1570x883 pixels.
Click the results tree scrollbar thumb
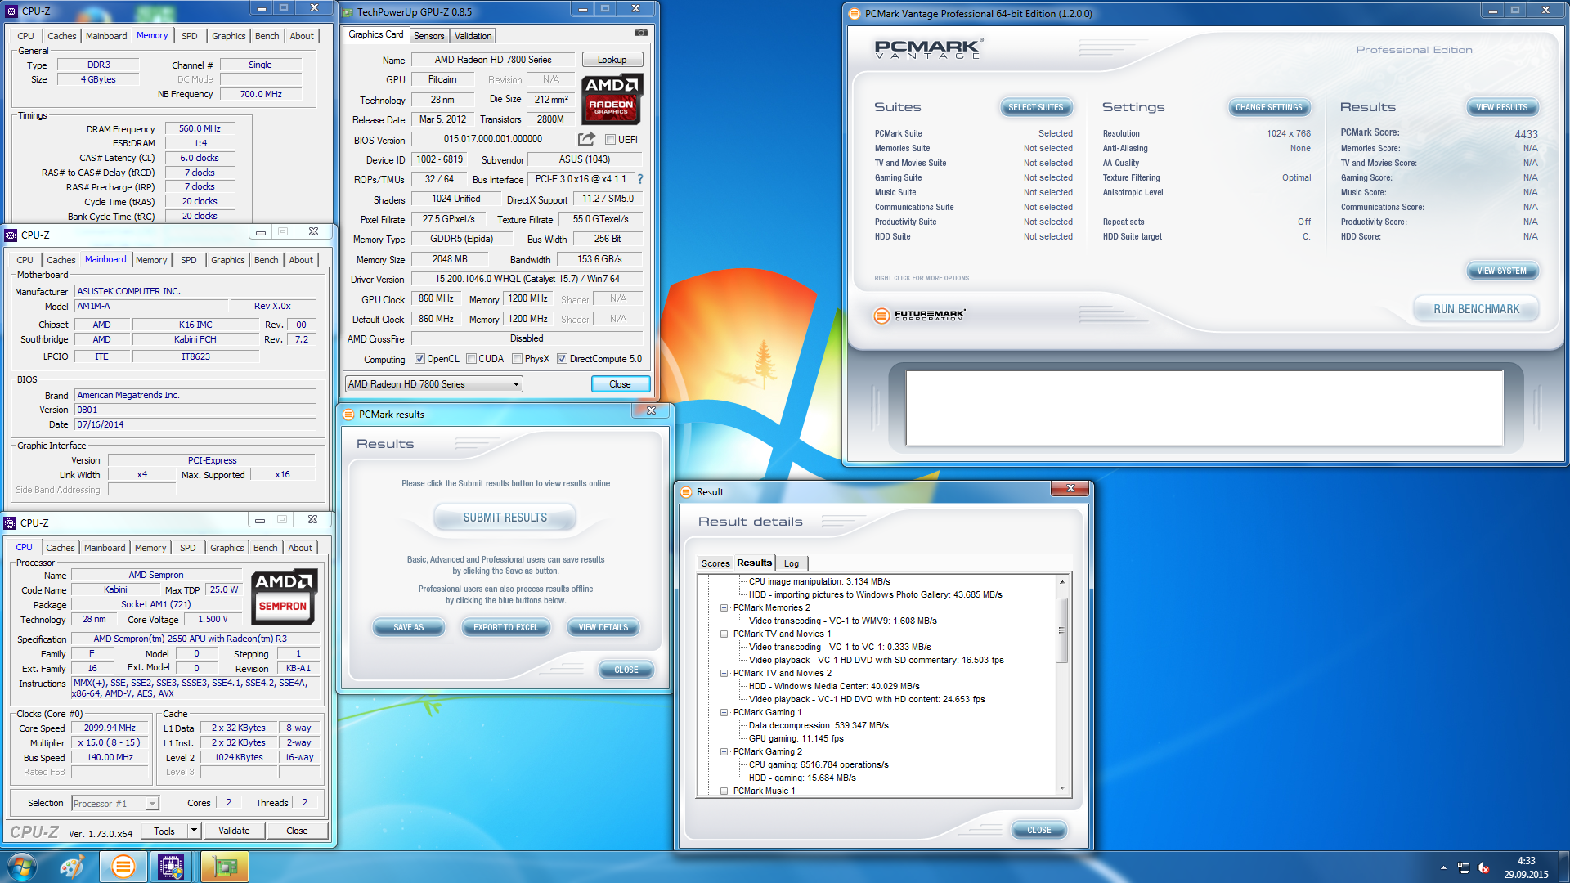click(x=1061, y=630)
